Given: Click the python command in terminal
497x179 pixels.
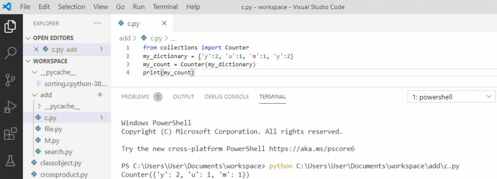Looking at the screenshot, I should pos(281,166).
